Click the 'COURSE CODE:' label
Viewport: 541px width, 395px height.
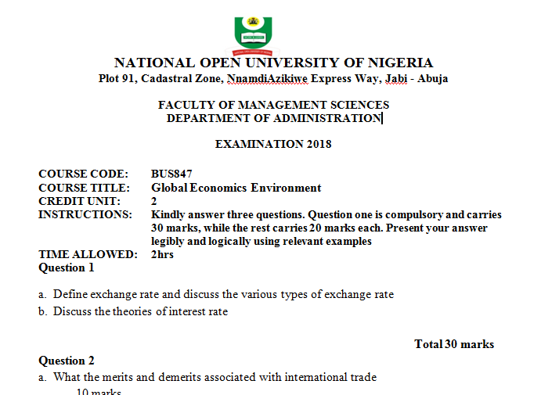pyautogui.click(x=83, y=174)
